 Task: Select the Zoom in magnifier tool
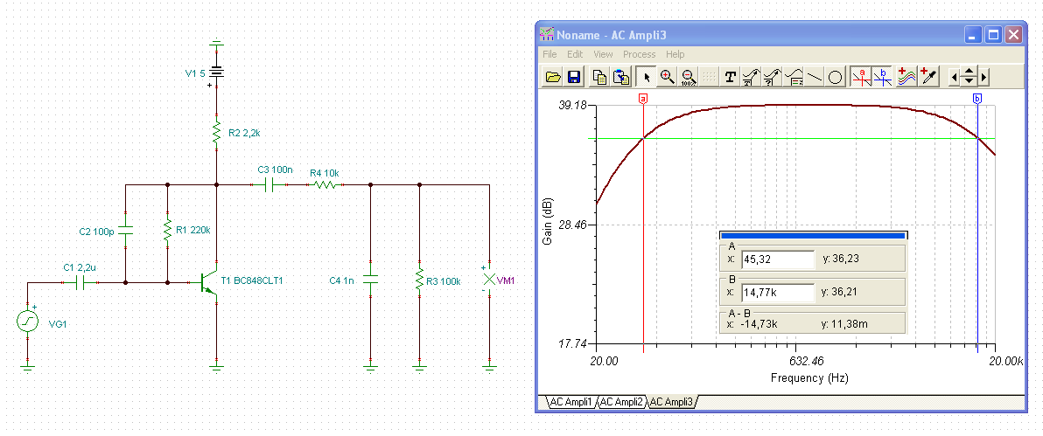[x=667, y=78]
